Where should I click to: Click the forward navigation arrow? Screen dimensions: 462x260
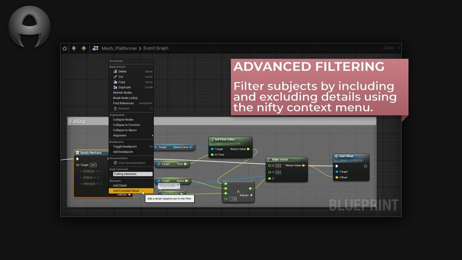(84, 49)
